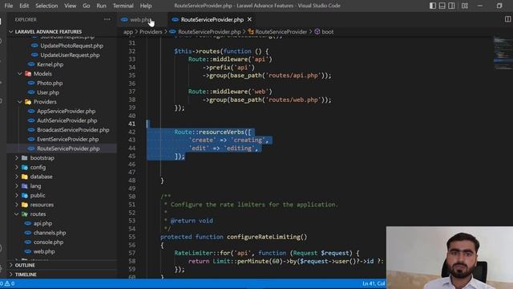The height and width of the screenshot is (289, 513).
Task: Click RouteServiceProvider class breadcrumb
Action: (281, 32)
